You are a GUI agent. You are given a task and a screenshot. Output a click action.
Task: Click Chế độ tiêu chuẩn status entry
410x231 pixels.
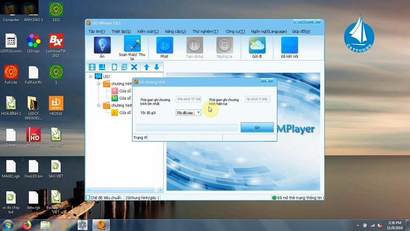pyautogui.click(x=104, y=198)
